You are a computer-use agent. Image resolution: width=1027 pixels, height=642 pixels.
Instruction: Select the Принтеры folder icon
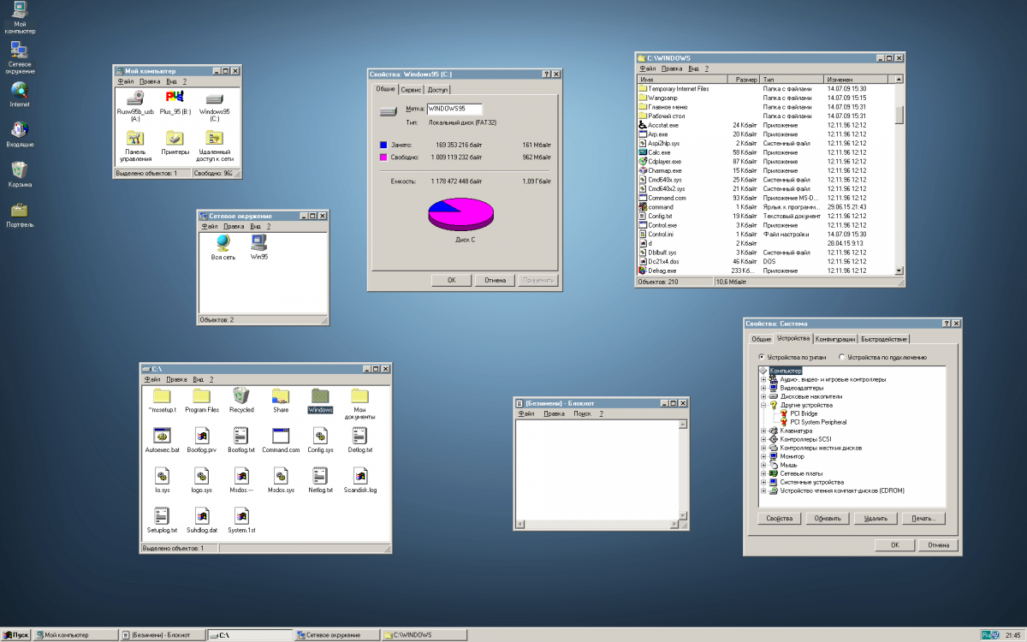coord(175,139)
